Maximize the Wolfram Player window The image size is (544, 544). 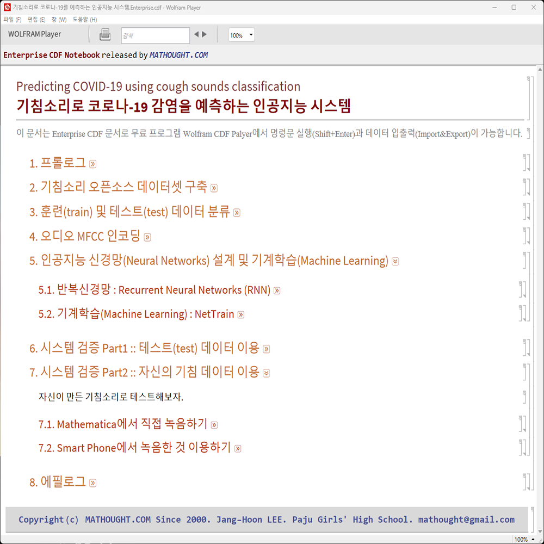click(514, 7)
